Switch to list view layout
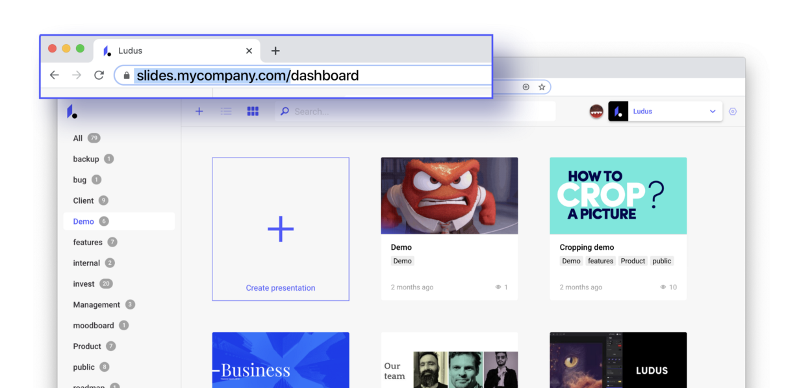 [226, 111]
